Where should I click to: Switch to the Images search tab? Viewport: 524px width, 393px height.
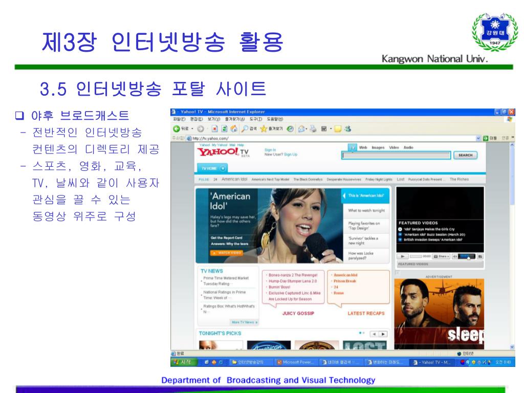pos(378,147)
